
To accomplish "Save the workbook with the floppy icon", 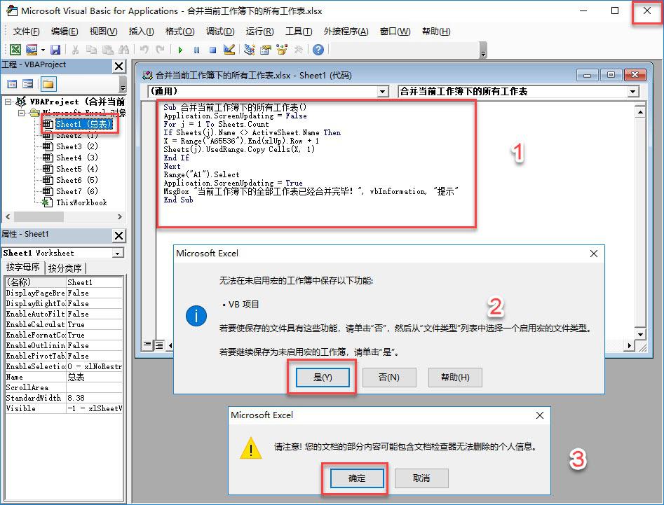I will pyautogui.click(x=55, y=50).
